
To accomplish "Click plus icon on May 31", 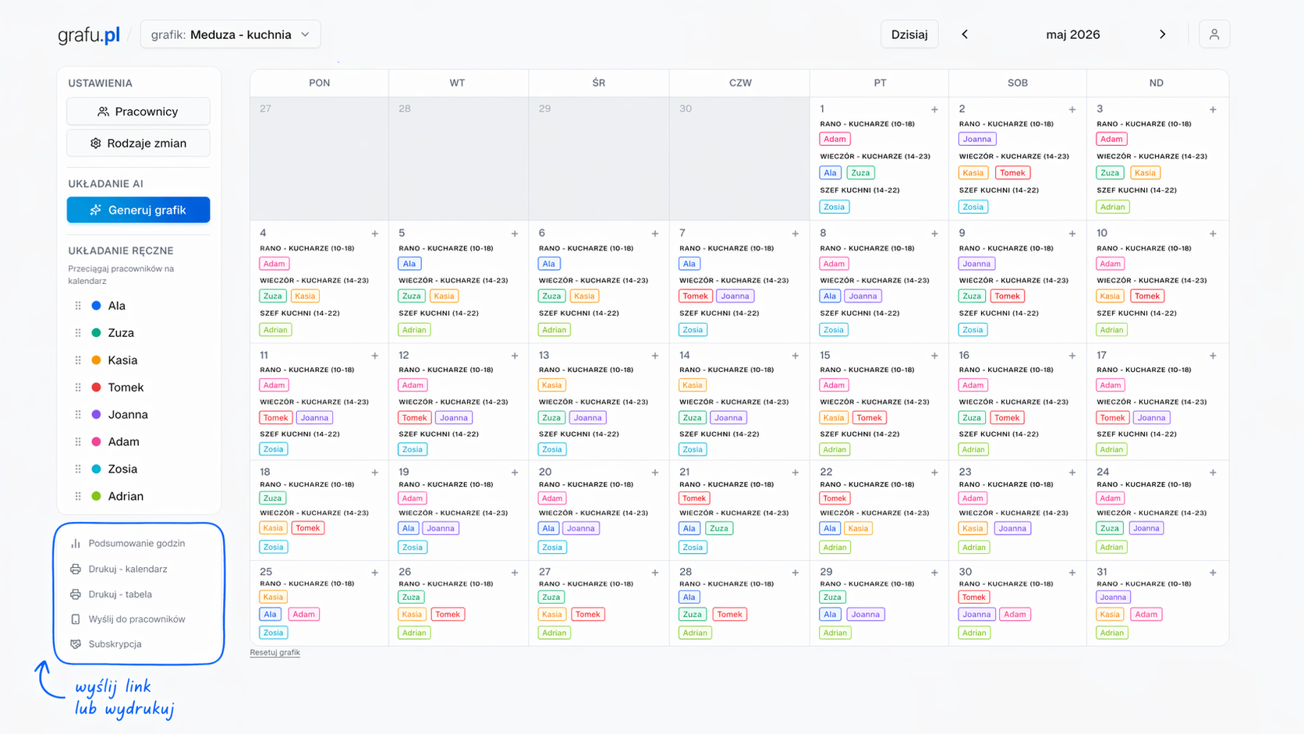I will point(1213,573).
